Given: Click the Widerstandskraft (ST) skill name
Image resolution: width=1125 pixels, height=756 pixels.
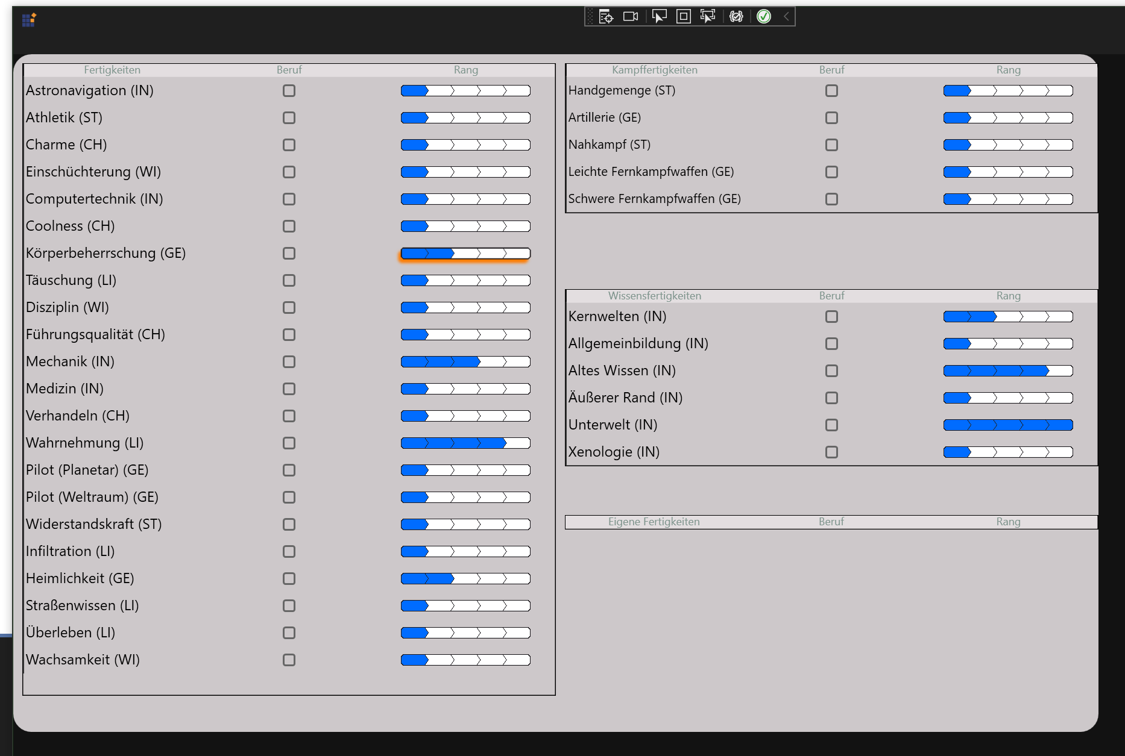Looking at the screenshot, I should (x=94, y=524).
